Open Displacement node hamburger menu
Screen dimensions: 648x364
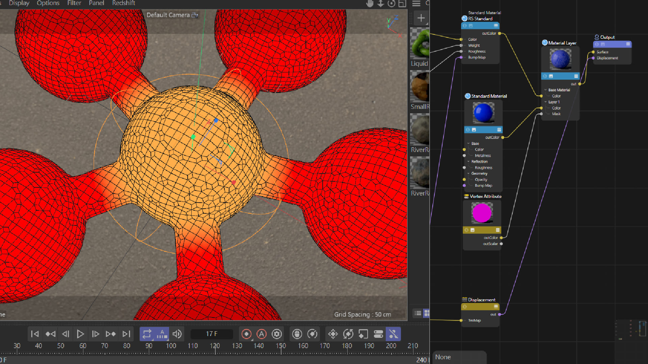coord(496,307)
